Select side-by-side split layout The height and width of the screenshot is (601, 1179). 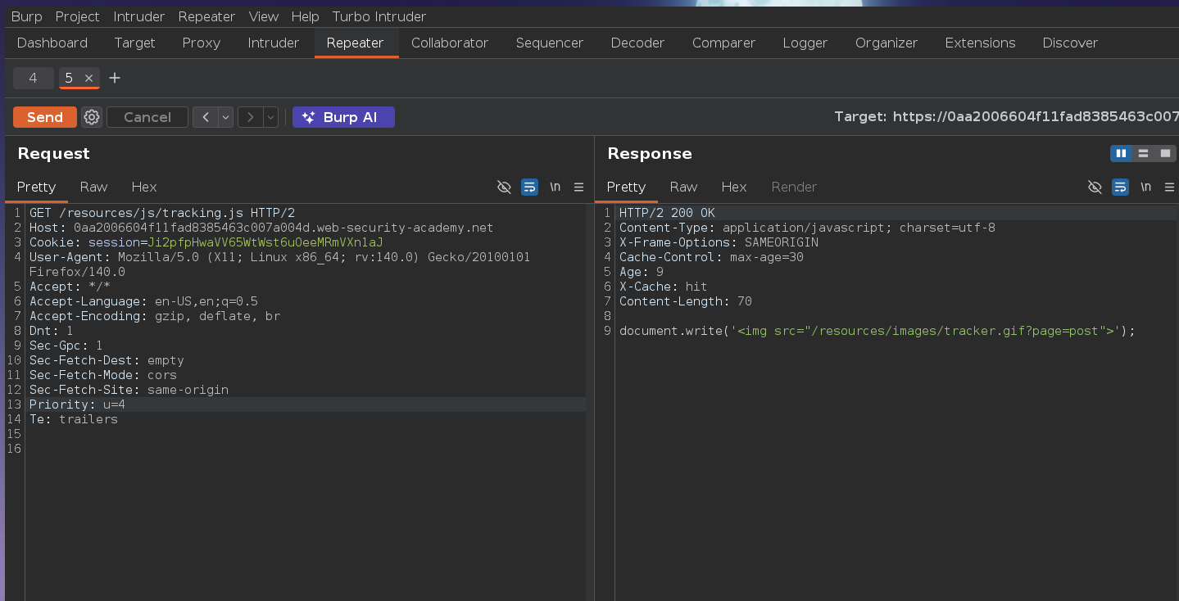coord(1121,153)
